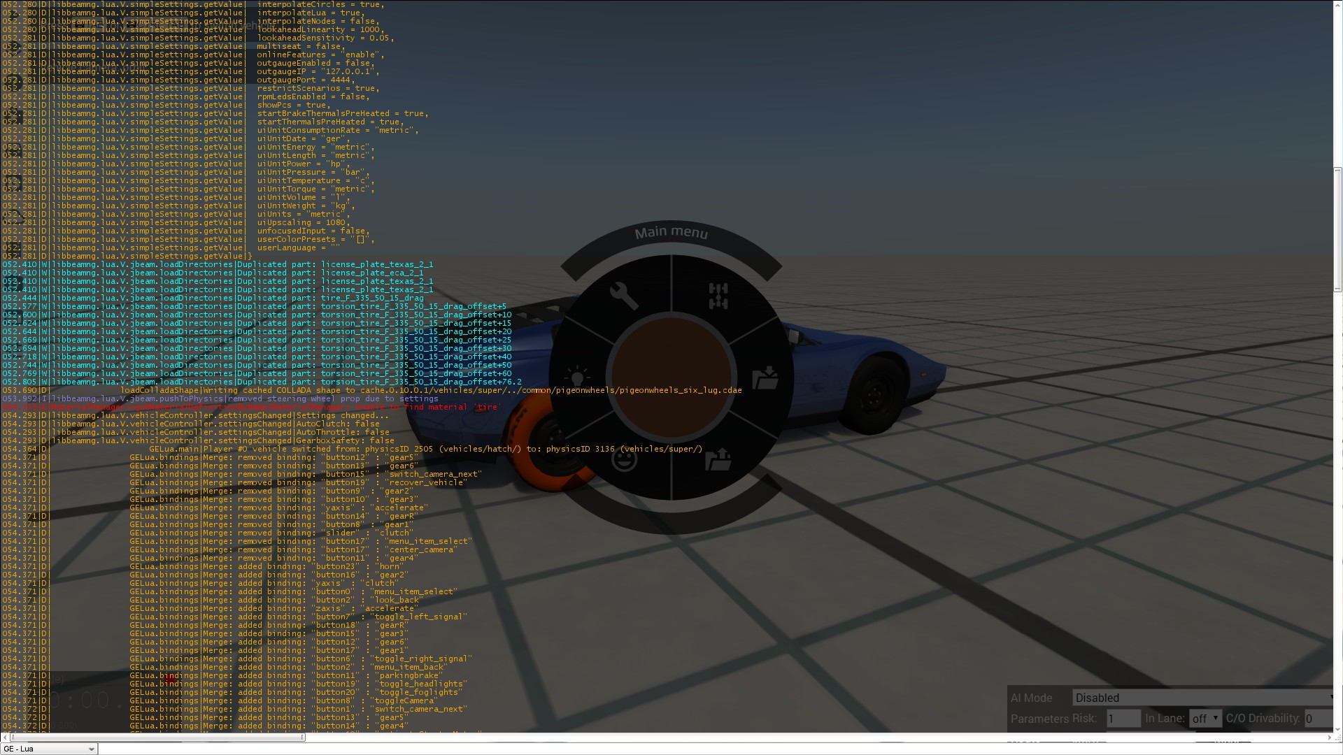1343x755 pixels.
Task: Select the drivetrain chassis icon
Action: (x=718, y=296)
